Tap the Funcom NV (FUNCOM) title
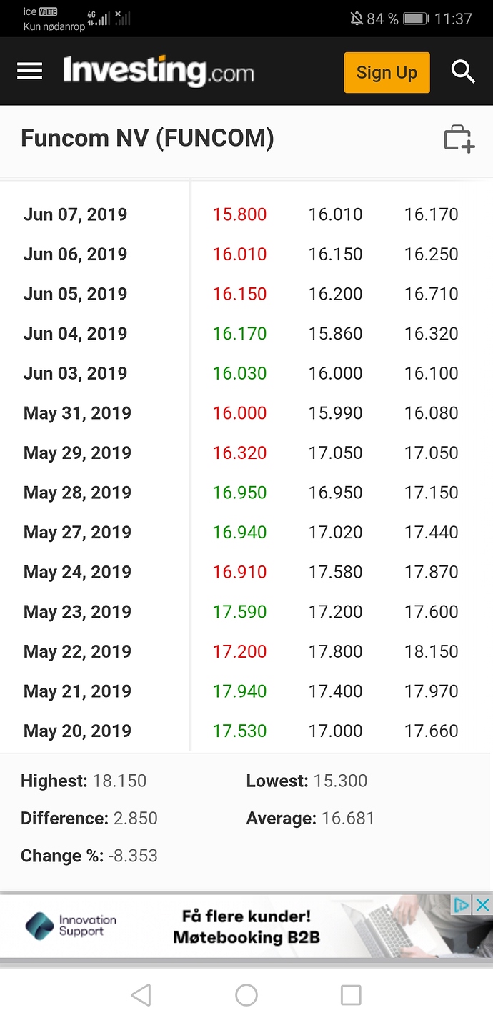This screenshot has height=1023, width=493. point(147,138)
